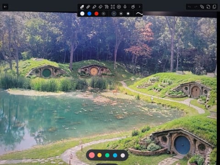This screenshot has width=220, height=165.
Task: Expand more tools with the right chevron
Action: pos(139,7)
